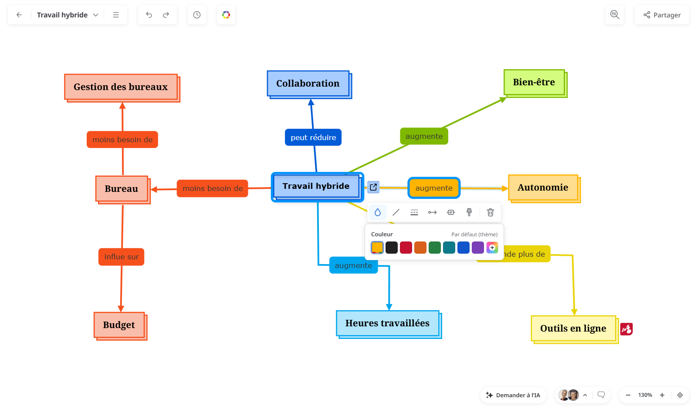Click the Partager button
This screenshot has height=409, width=697.
pos(662,15)
